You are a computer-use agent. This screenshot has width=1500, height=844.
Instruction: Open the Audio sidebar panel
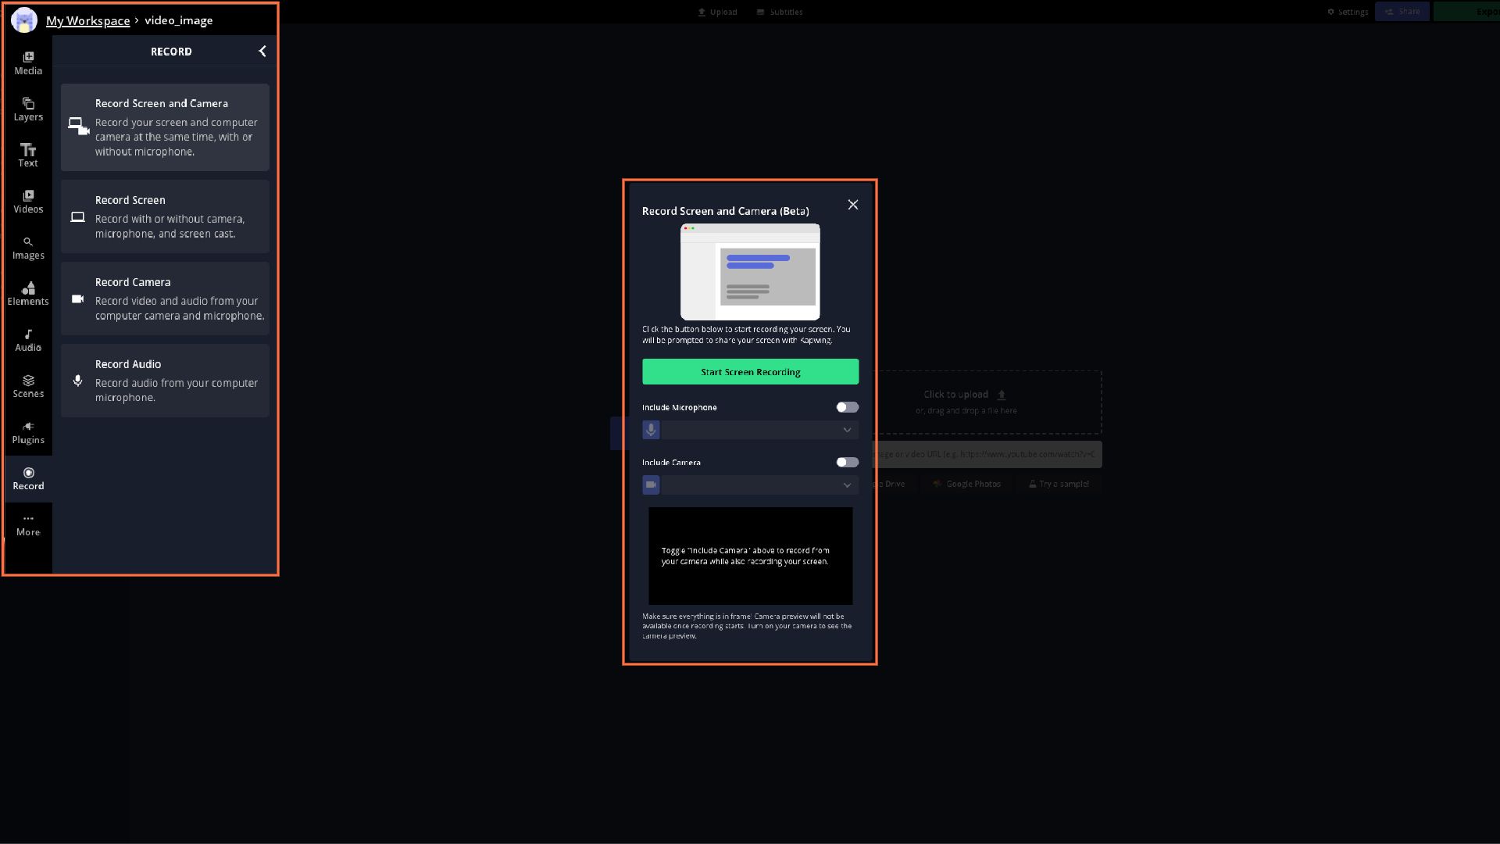(28, 339)
